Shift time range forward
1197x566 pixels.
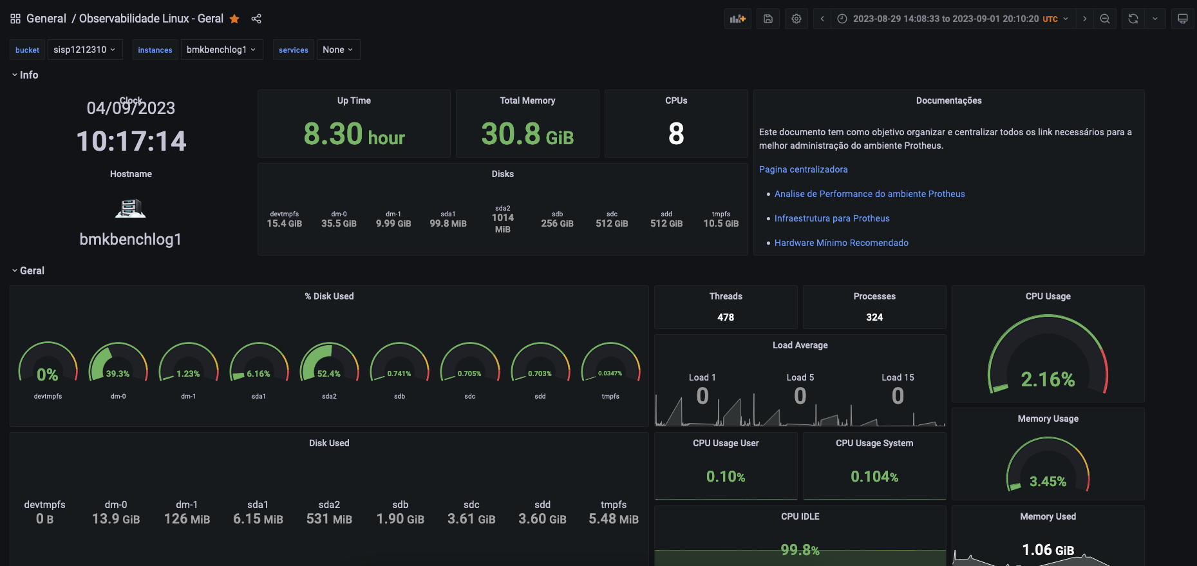(x=1085, y=19)
